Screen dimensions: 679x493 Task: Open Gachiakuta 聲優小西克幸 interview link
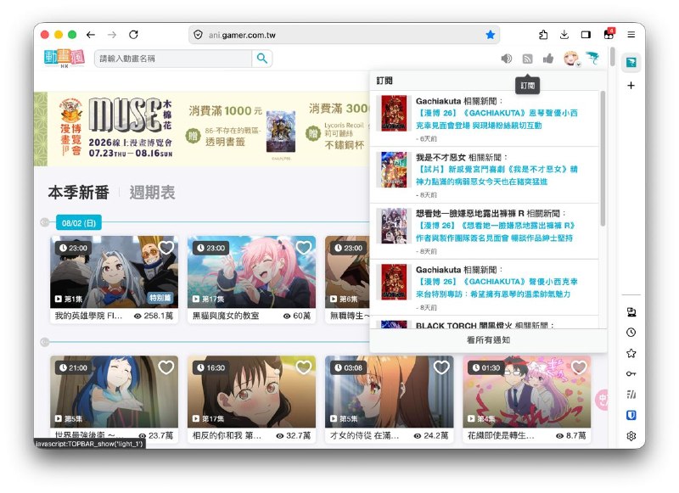497,288
